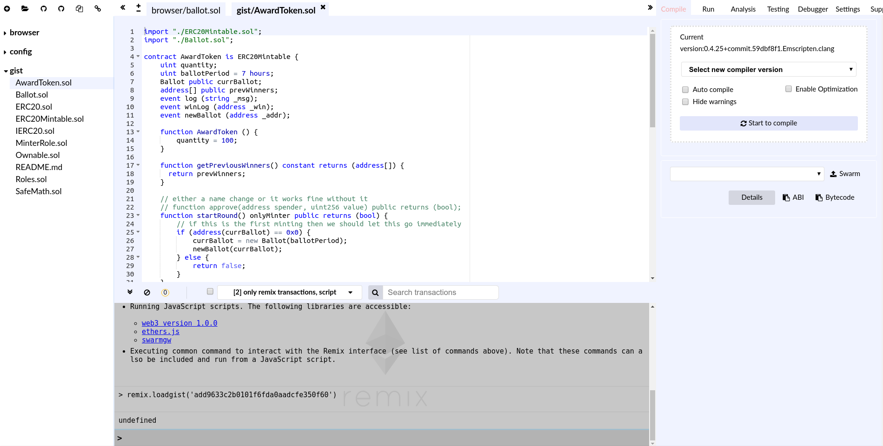Screen dimensions: 883x446
Task: Clear the terminal console
Action: tap(147, 292)
